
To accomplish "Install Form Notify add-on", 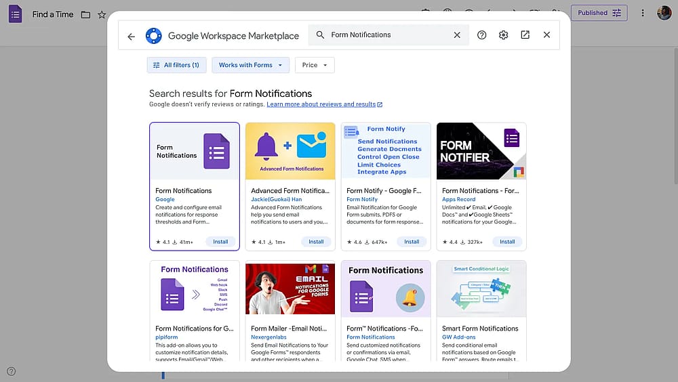I will click(412, 242).
